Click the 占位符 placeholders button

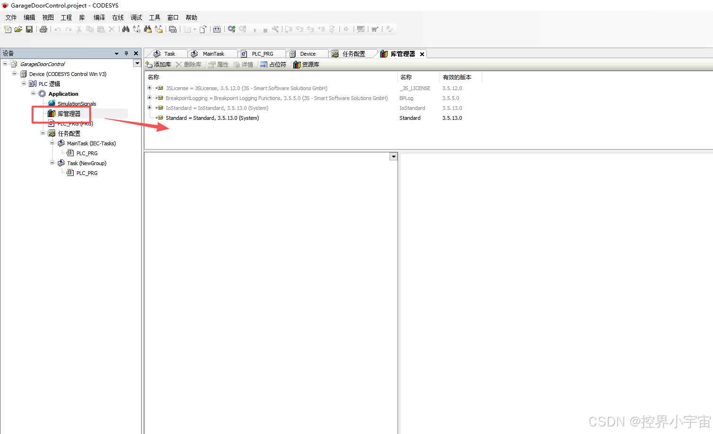point(273,65)
